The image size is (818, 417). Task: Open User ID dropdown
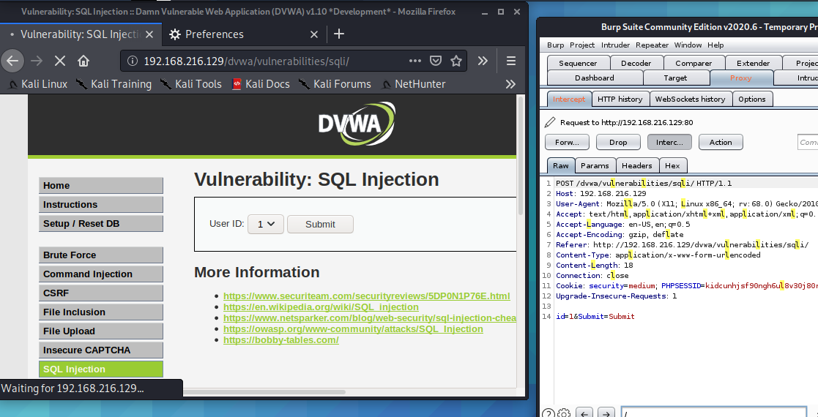coord(266,224)
